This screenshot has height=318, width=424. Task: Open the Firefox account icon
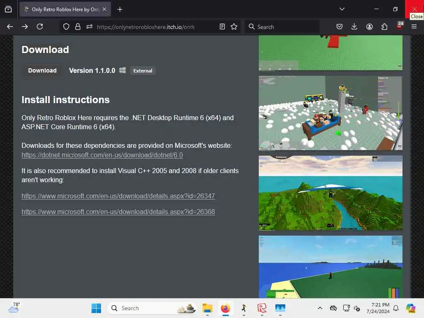[x=369, y=26]
